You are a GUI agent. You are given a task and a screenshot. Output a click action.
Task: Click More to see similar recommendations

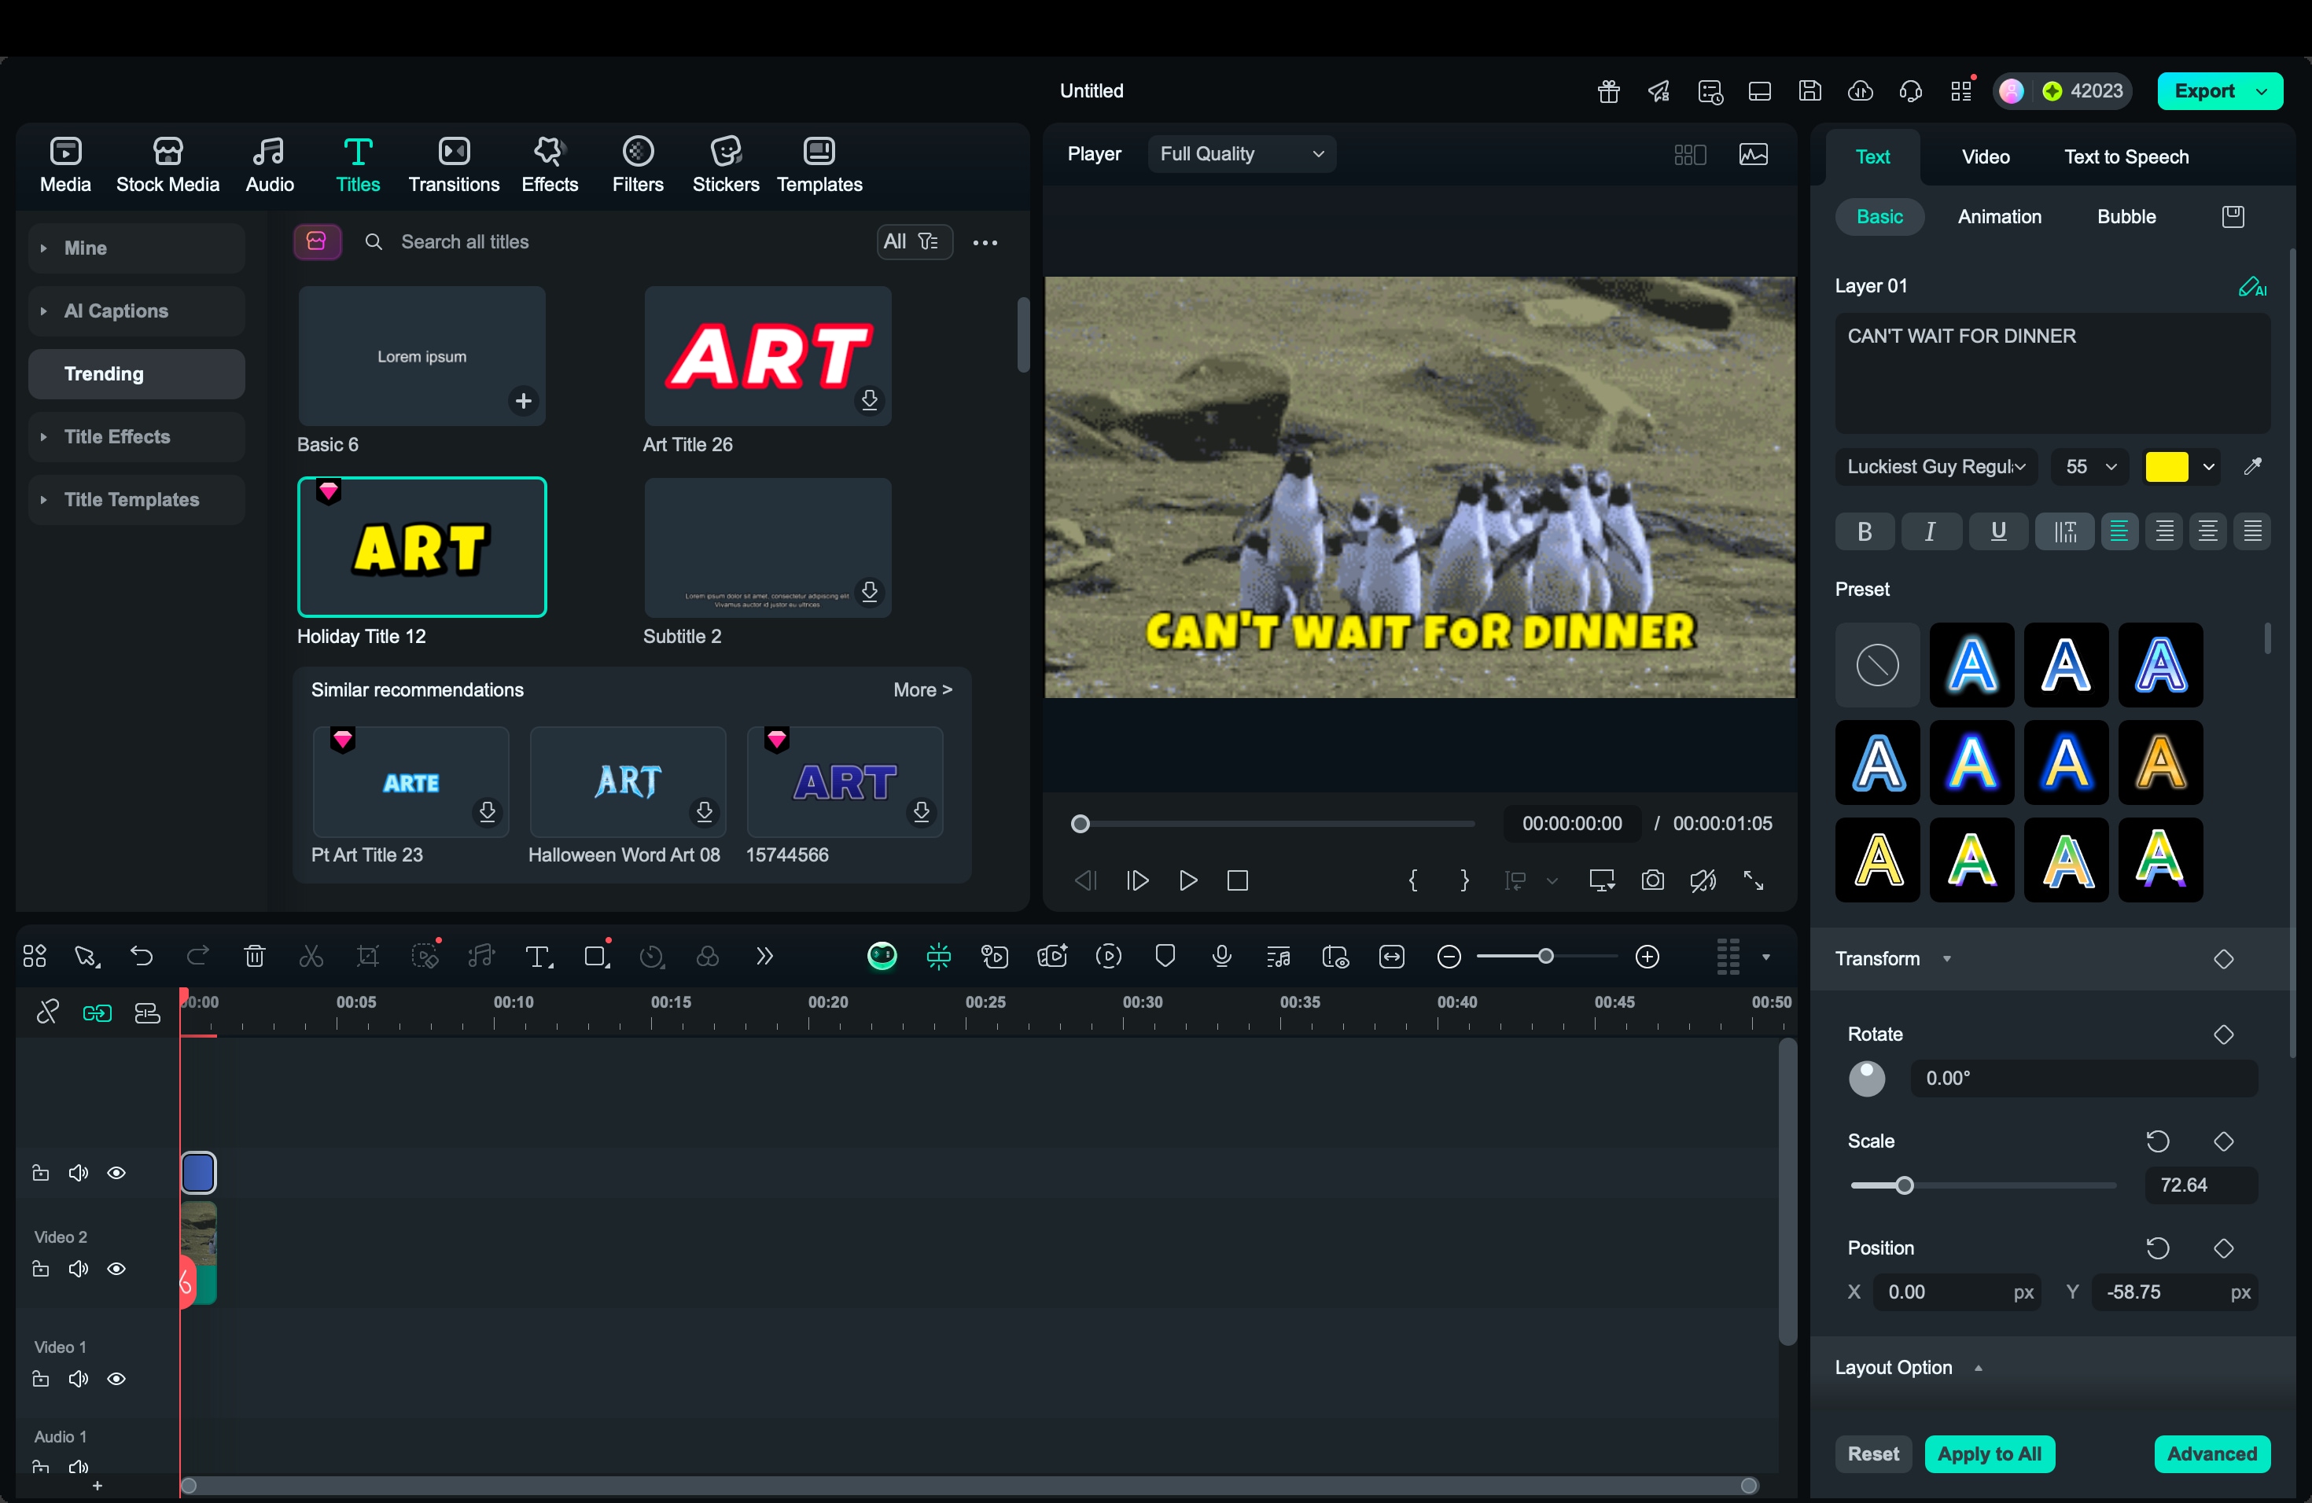921,689
